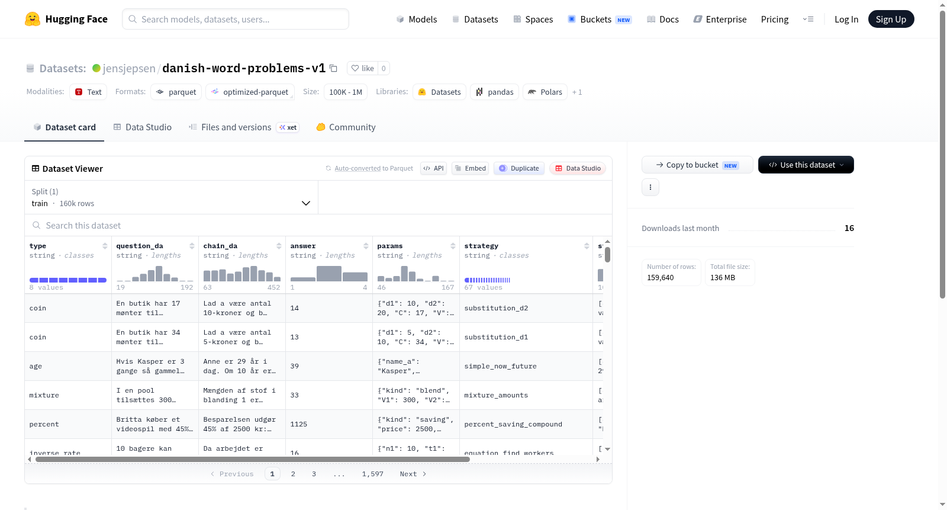Open Data Studio from the viewer header
The image size is (947, 510).
578,168
